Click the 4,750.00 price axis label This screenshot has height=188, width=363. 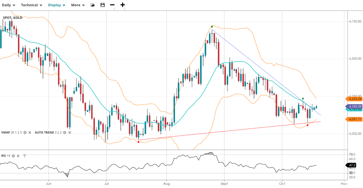(356, 21)
